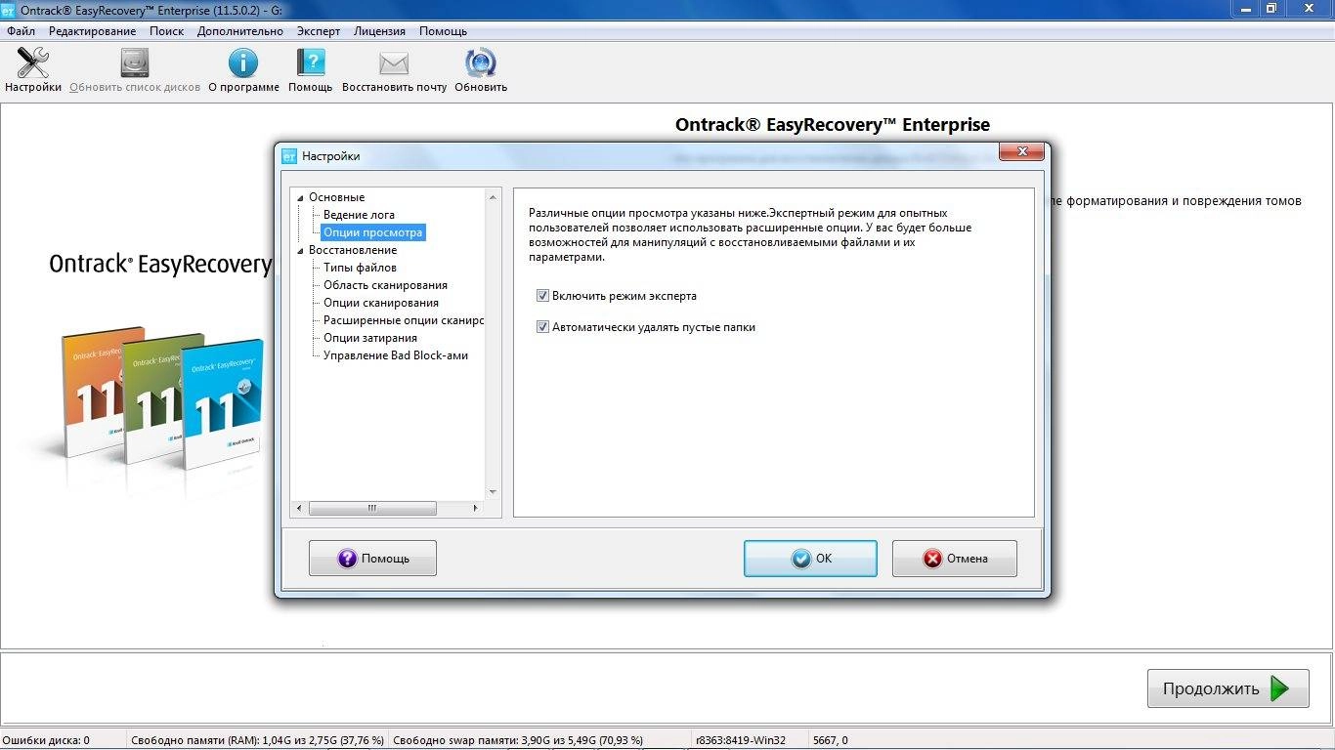Open the Помощь menu in menu bar
The image size is (1335, 750).
pos(444,31)
